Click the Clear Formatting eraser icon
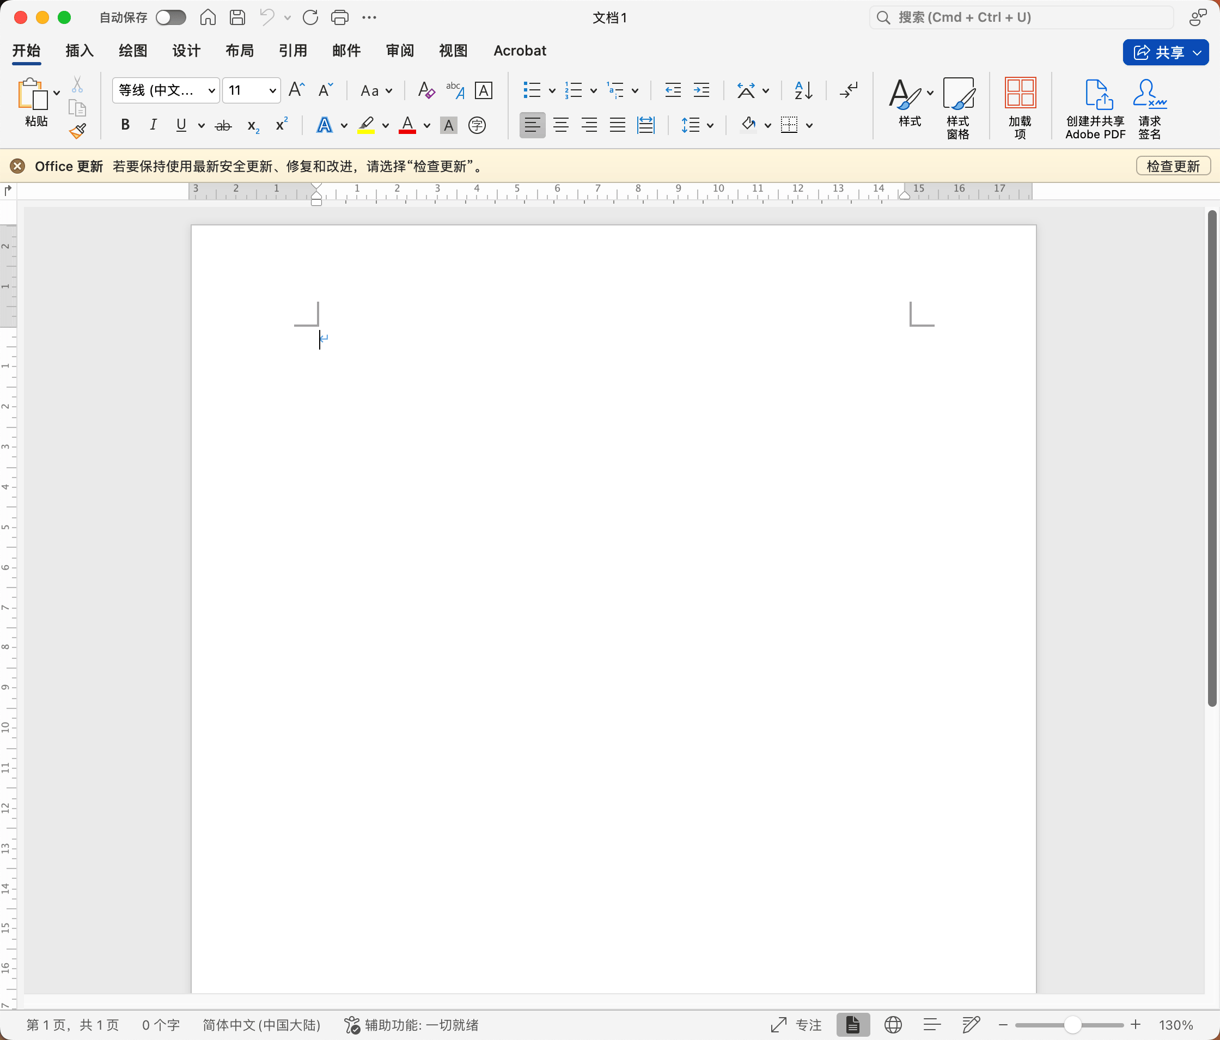The width and height of the screenshot is (1220, 1040). pyautogui.click(x=426, y=90)
